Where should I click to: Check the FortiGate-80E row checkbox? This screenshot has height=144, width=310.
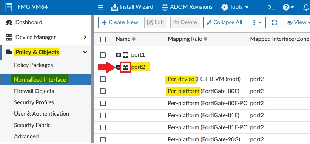click(103, 91)
